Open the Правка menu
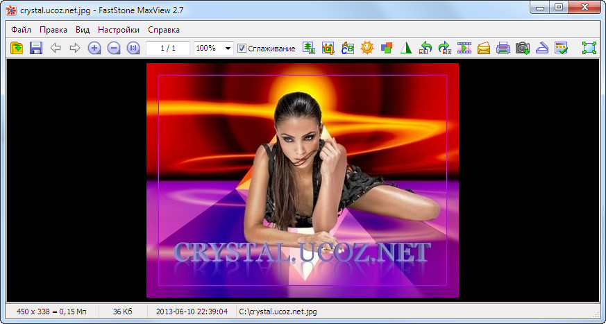606x324 pixels. tap(53, 30)
